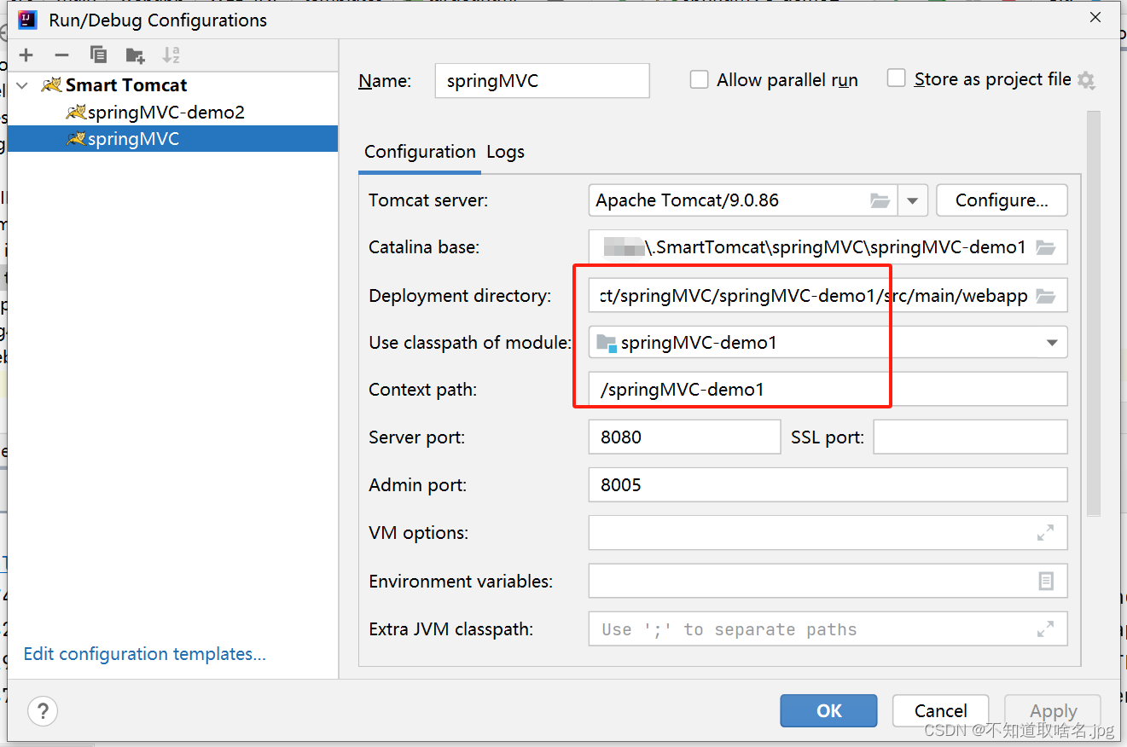
Task: Open project file storage settings gear
Action: tap(1086, 80)
